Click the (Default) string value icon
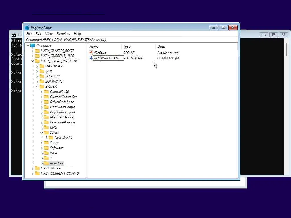The width and height of the screenshot is (291, 218). pos(91,53)
